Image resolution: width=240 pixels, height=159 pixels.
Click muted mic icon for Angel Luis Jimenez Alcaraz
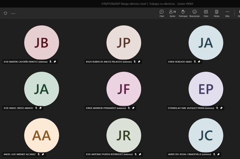tap(39, 154)
